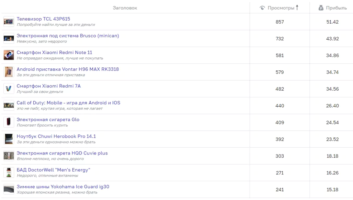Select views value 409
The width and height of the screenshot is (353, 200).
280,123
